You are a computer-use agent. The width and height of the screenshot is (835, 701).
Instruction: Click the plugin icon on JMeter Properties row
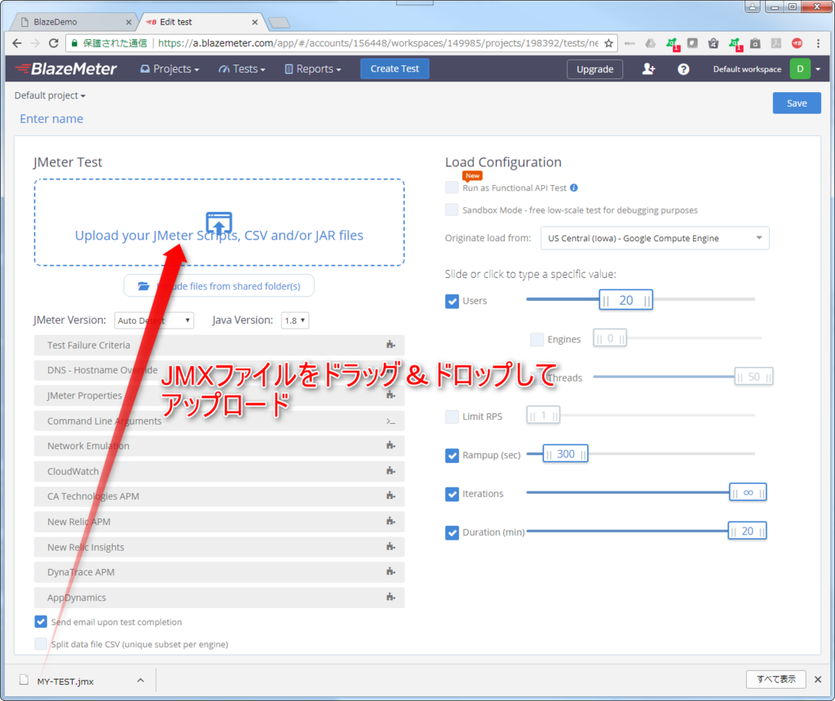[x=391, y=395]
